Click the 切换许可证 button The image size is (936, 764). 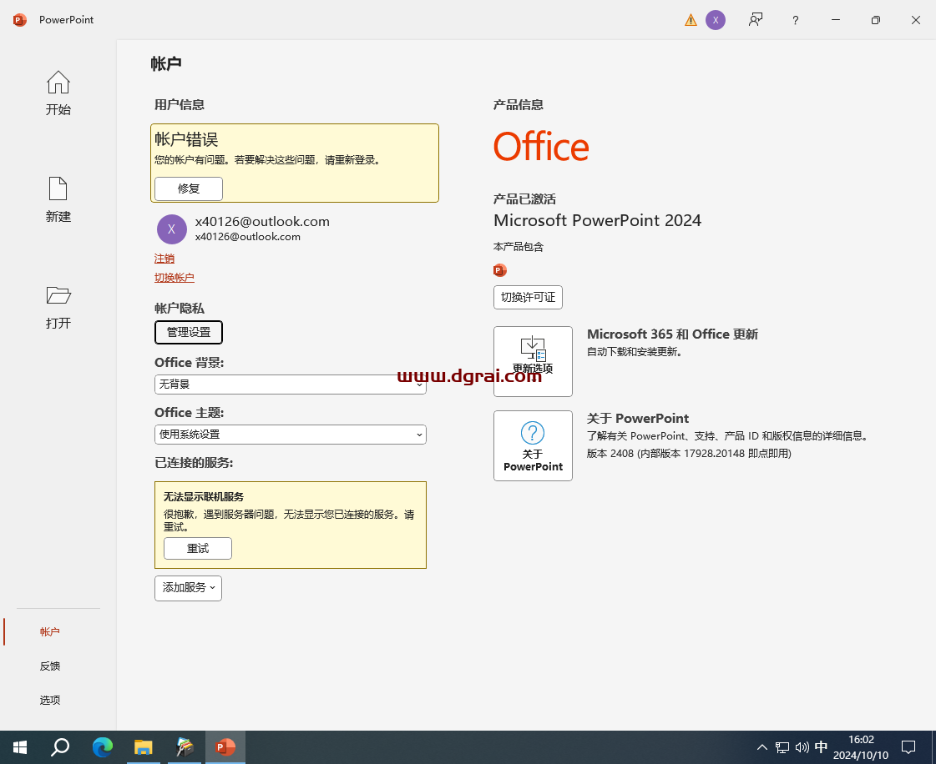tap(528, 297)
